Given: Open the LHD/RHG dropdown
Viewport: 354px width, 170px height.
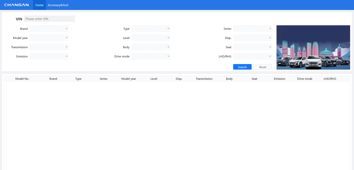Looking at the screenshot, I should point(253,56).
